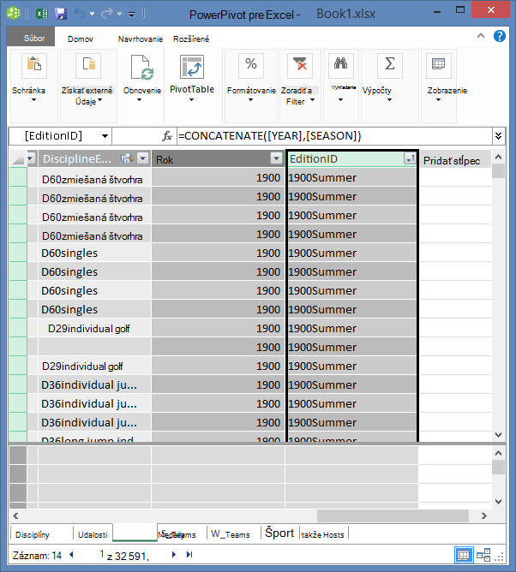Open the undo history dropdown arrow
516x572 pixels.
pos(92,15)
